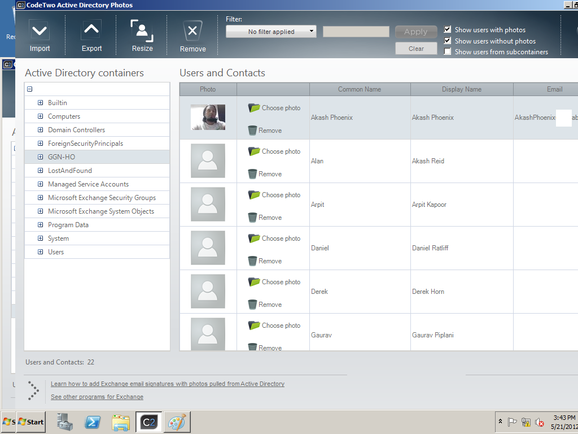Choose photo folder icon for Daniel
This screenshot has height=434, width=578.
point(254,238)
